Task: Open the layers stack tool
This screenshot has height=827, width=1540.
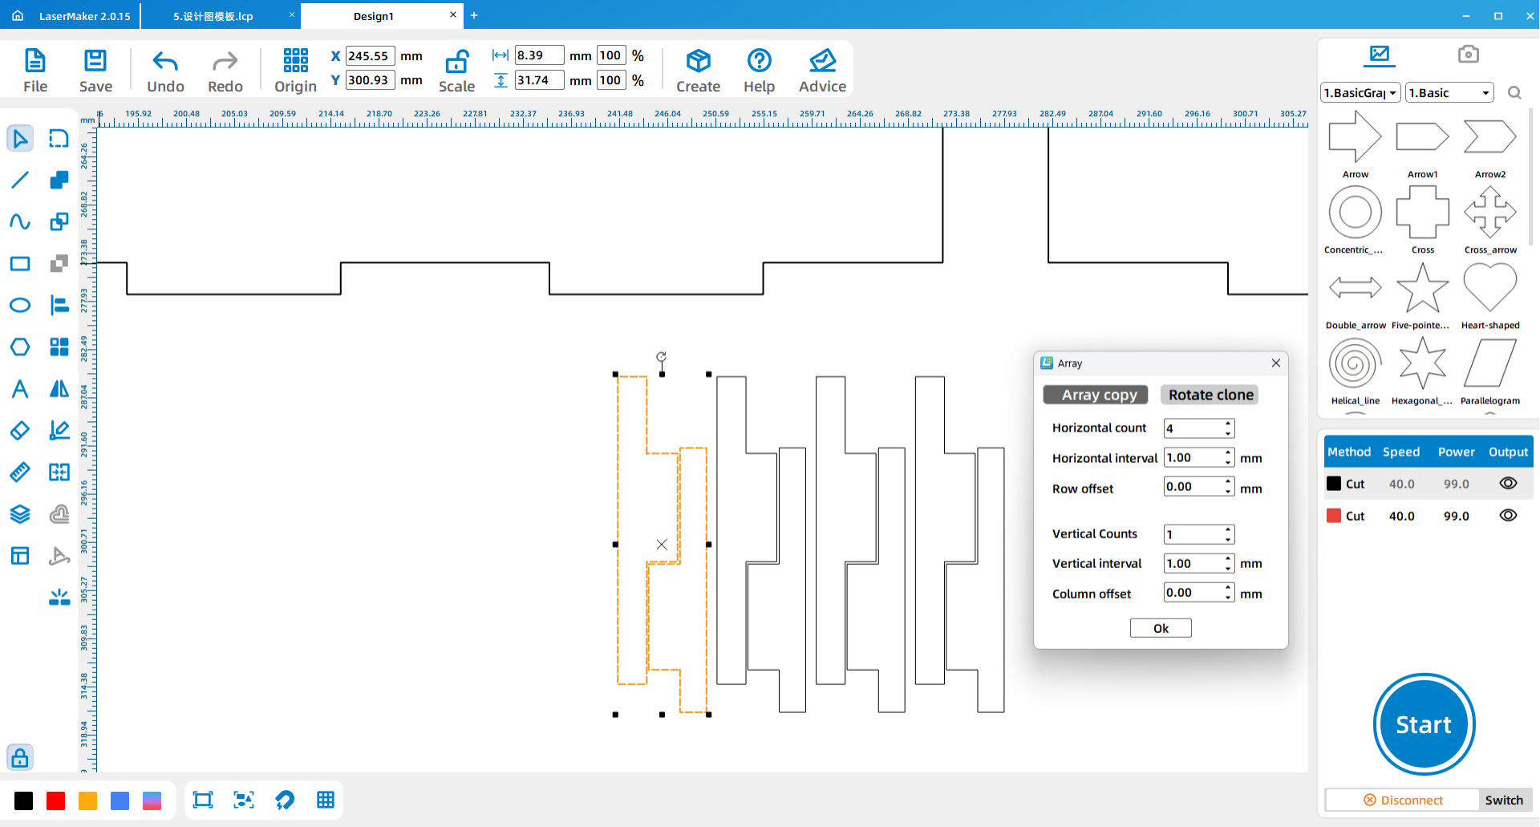Action: click(x=20, y=513)
